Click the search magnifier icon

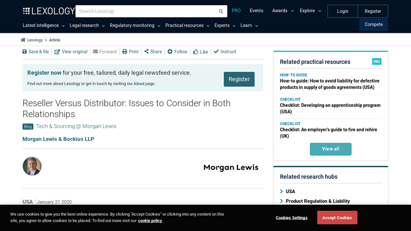221,11
